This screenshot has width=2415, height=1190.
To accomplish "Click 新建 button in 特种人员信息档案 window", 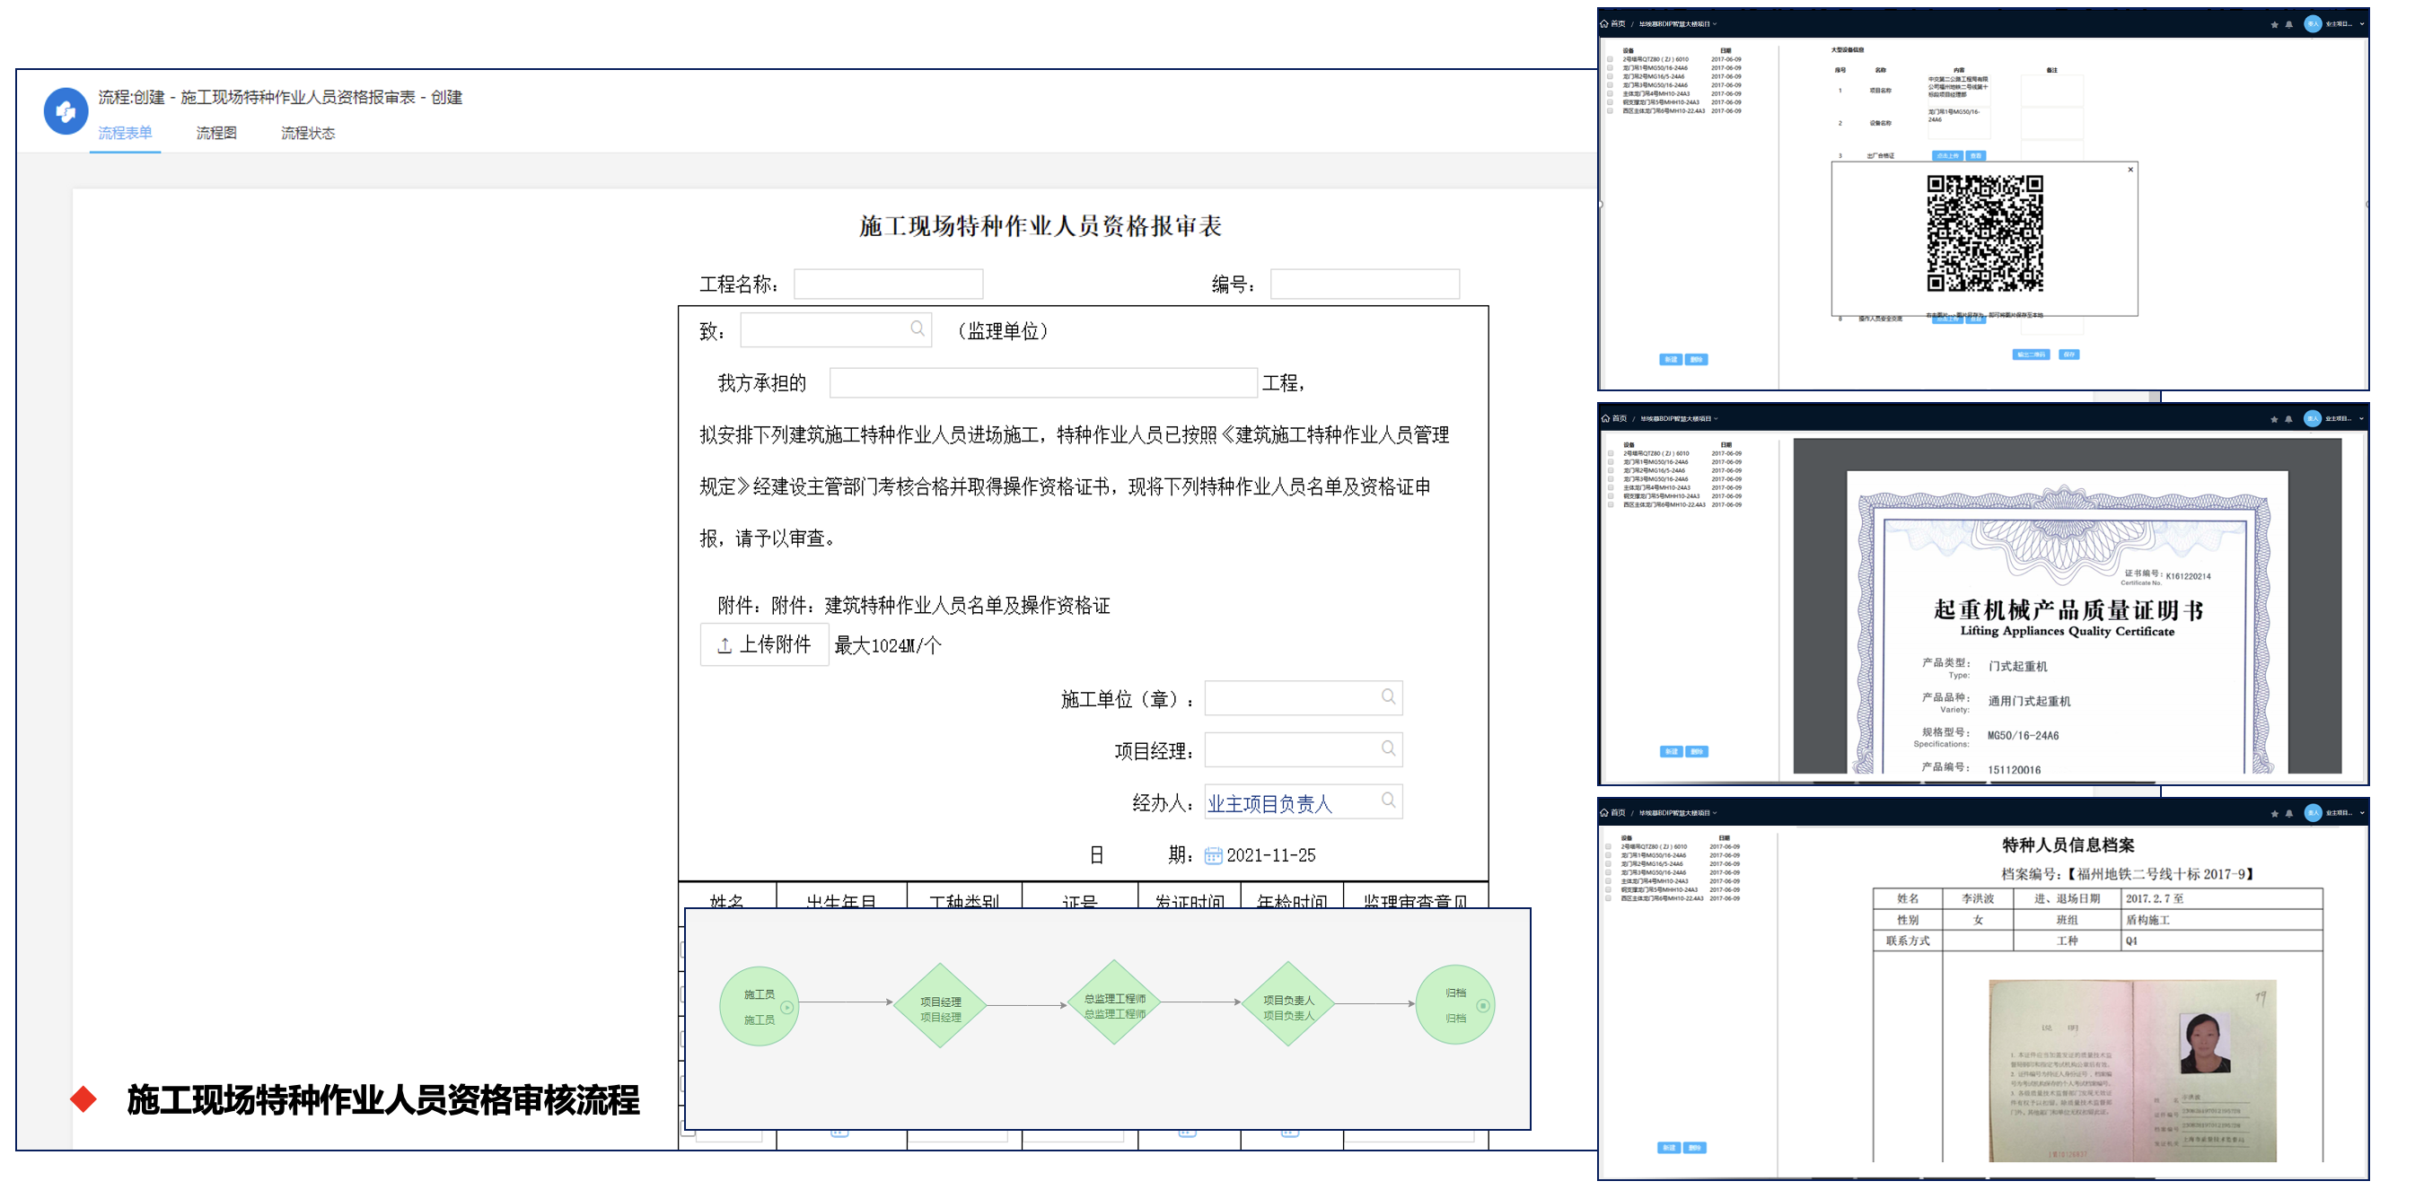I will point(1668,1148).
